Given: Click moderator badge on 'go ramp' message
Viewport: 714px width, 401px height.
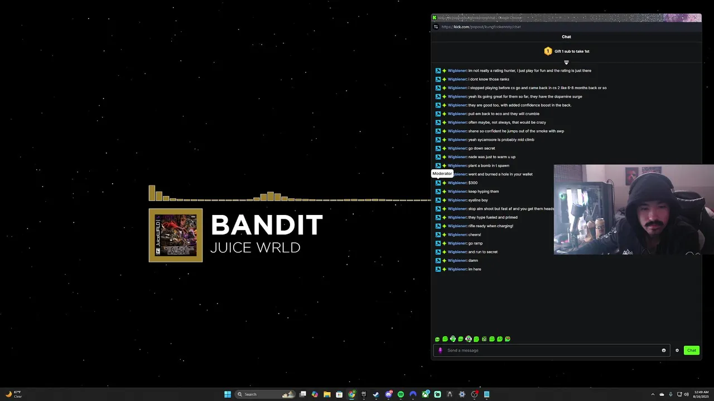Looking at the screenshot, I should pos(438,243).
